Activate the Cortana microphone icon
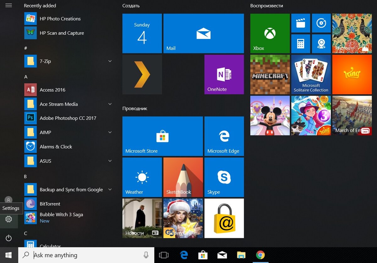The image size is (377, 263). (x=146, y=255)
